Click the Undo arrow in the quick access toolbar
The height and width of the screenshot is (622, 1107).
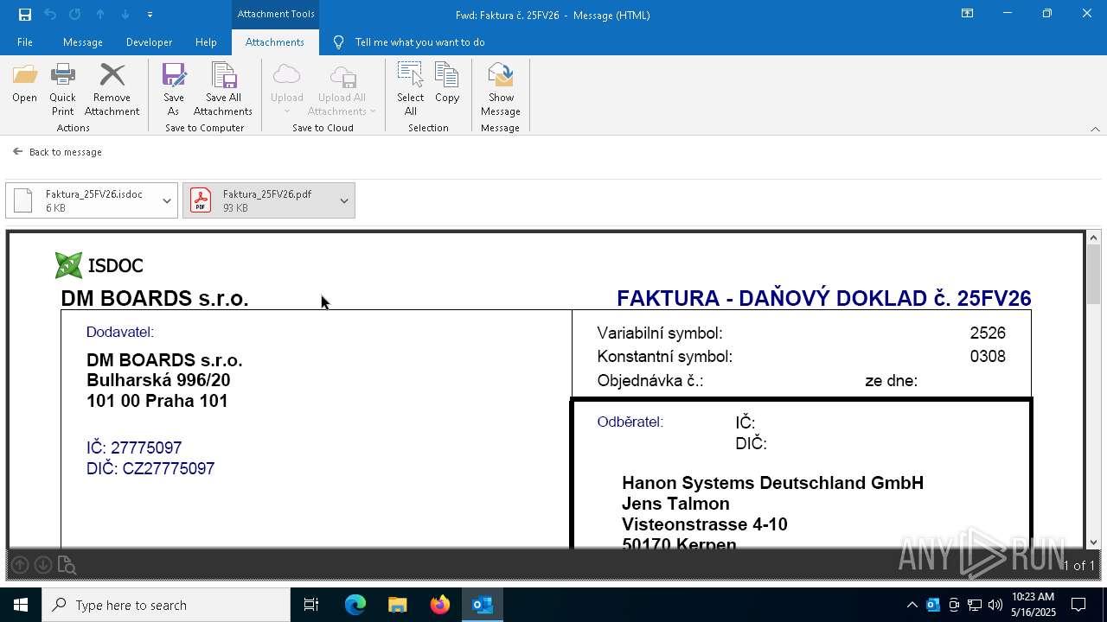click(50, 15)
